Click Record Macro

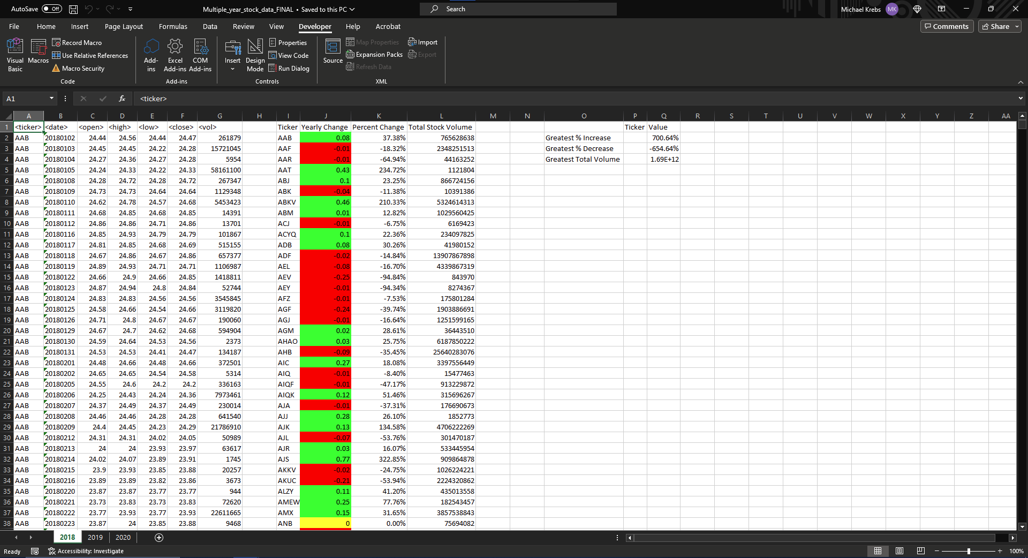tap(77, 42)
